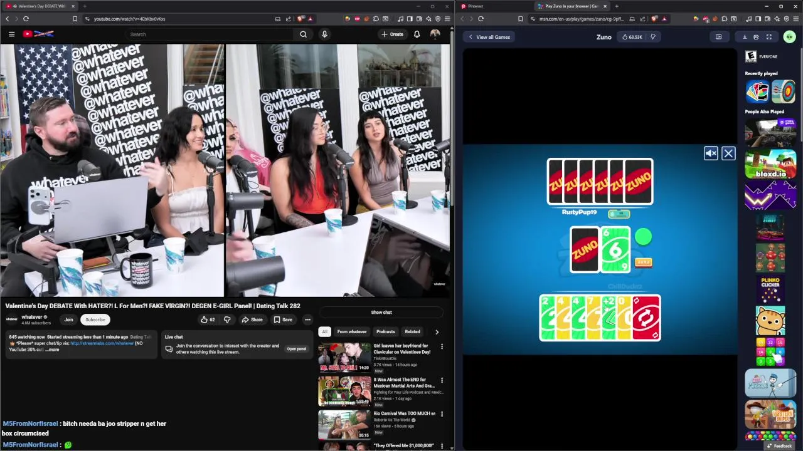Click Brave shields icon in YouTube window
The width and height of the screenshot is (803, 451).
tap(300, 19)
